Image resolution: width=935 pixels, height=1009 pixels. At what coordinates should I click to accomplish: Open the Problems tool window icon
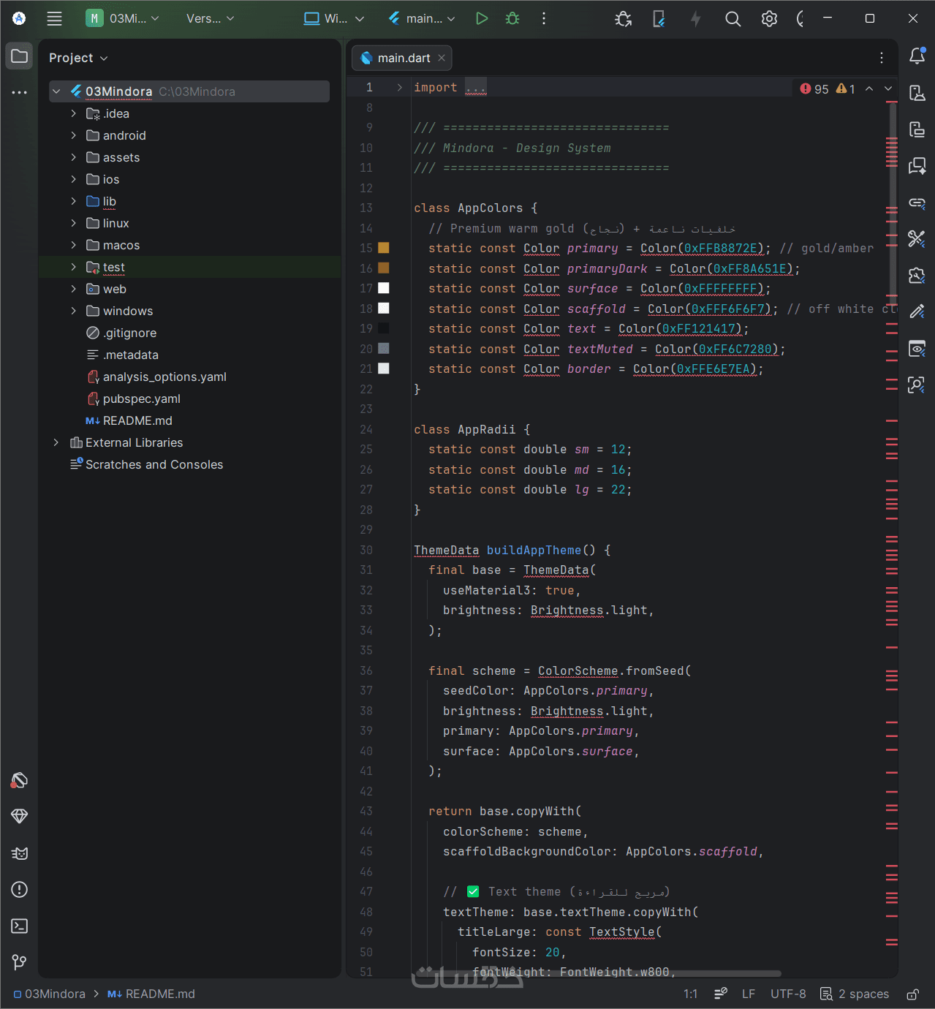(20, 889)
